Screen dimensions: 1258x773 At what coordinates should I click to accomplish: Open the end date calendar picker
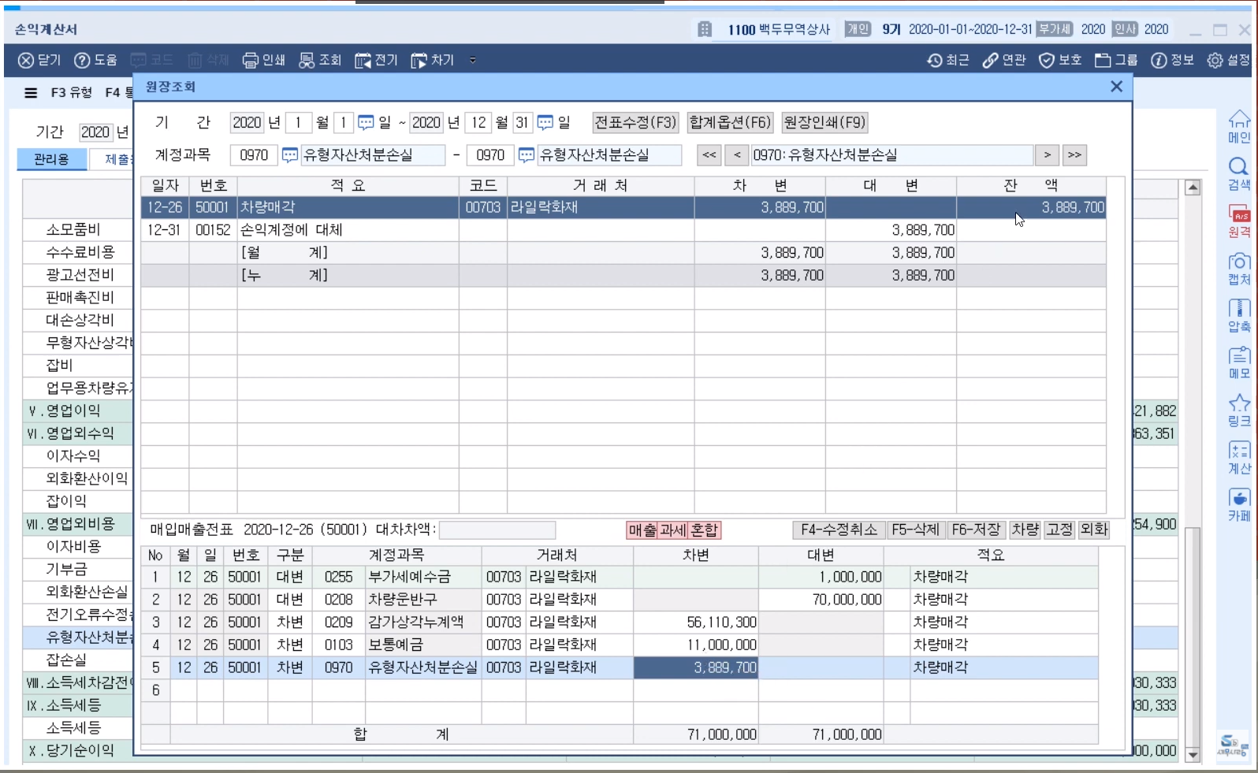(545, 123)
